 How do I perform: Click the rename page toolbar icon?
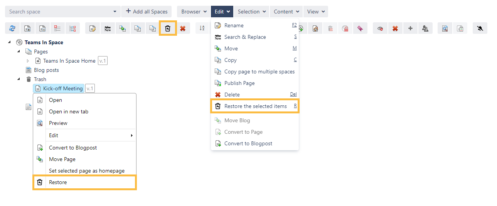pyautogui.click(x=92, y=28)
